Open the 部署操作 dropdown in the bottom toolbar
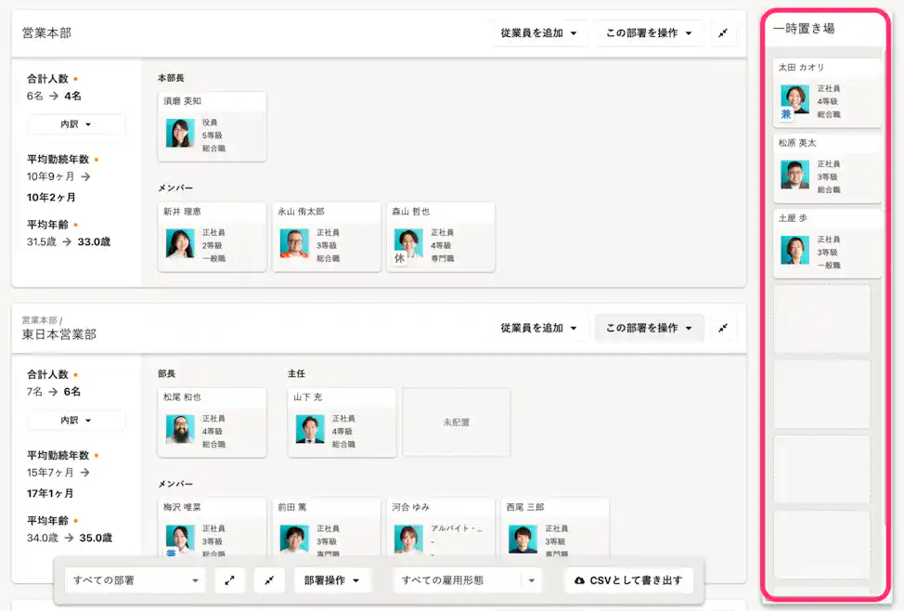The image size is (904, 611). pyautogui.click(x=332, y=579)
